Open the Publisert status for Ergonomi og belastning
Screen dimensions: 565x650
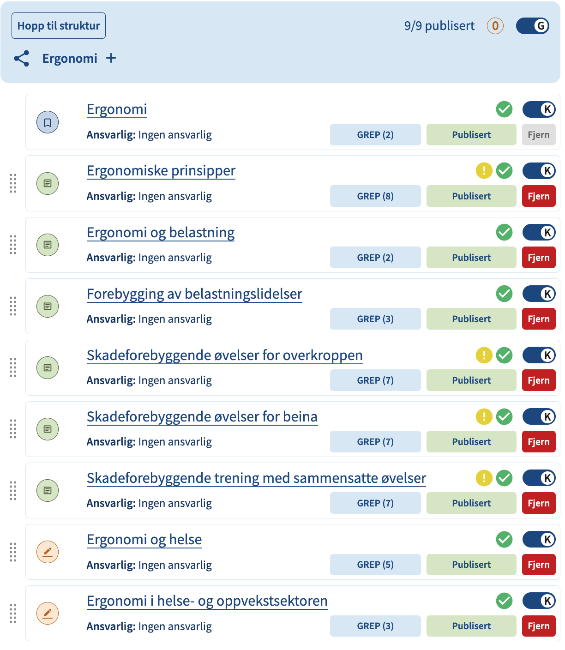(x=471, y=258)
